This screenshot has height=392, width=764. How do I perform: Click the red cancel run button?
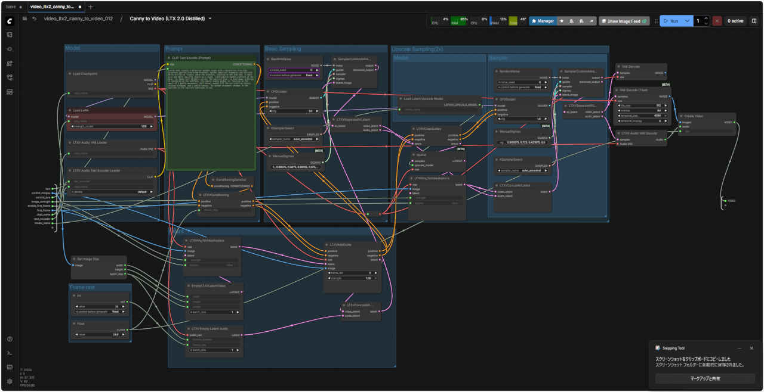[717, 21]
